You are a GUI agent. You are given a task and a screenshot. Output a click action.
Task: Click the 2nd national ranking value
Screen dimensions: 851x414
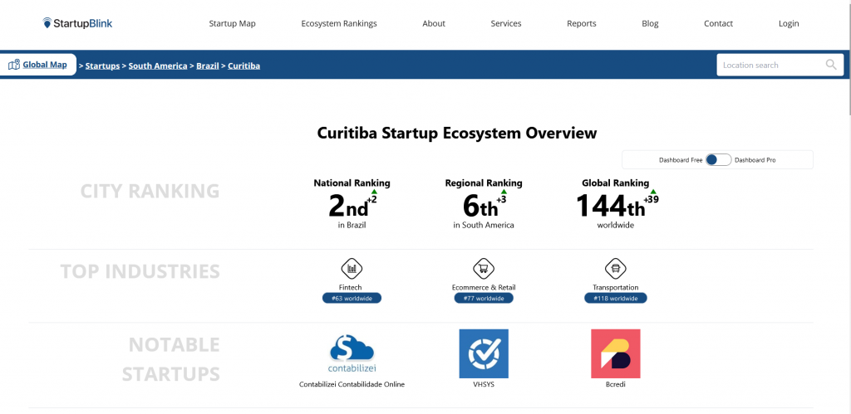click(348, 207)
